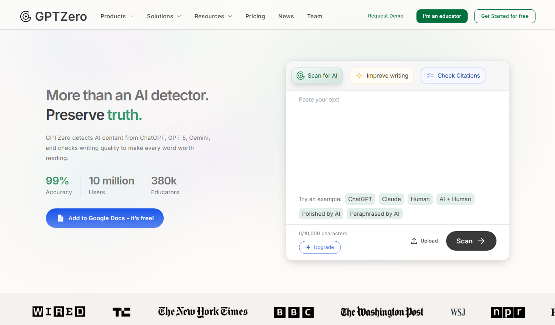Click the lightning bolt Upgrade icon

pos(308,247)
